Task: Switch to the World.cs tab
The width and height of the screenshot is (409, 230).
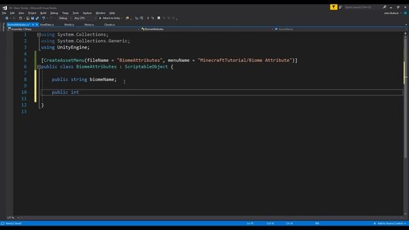Action: 69,24
